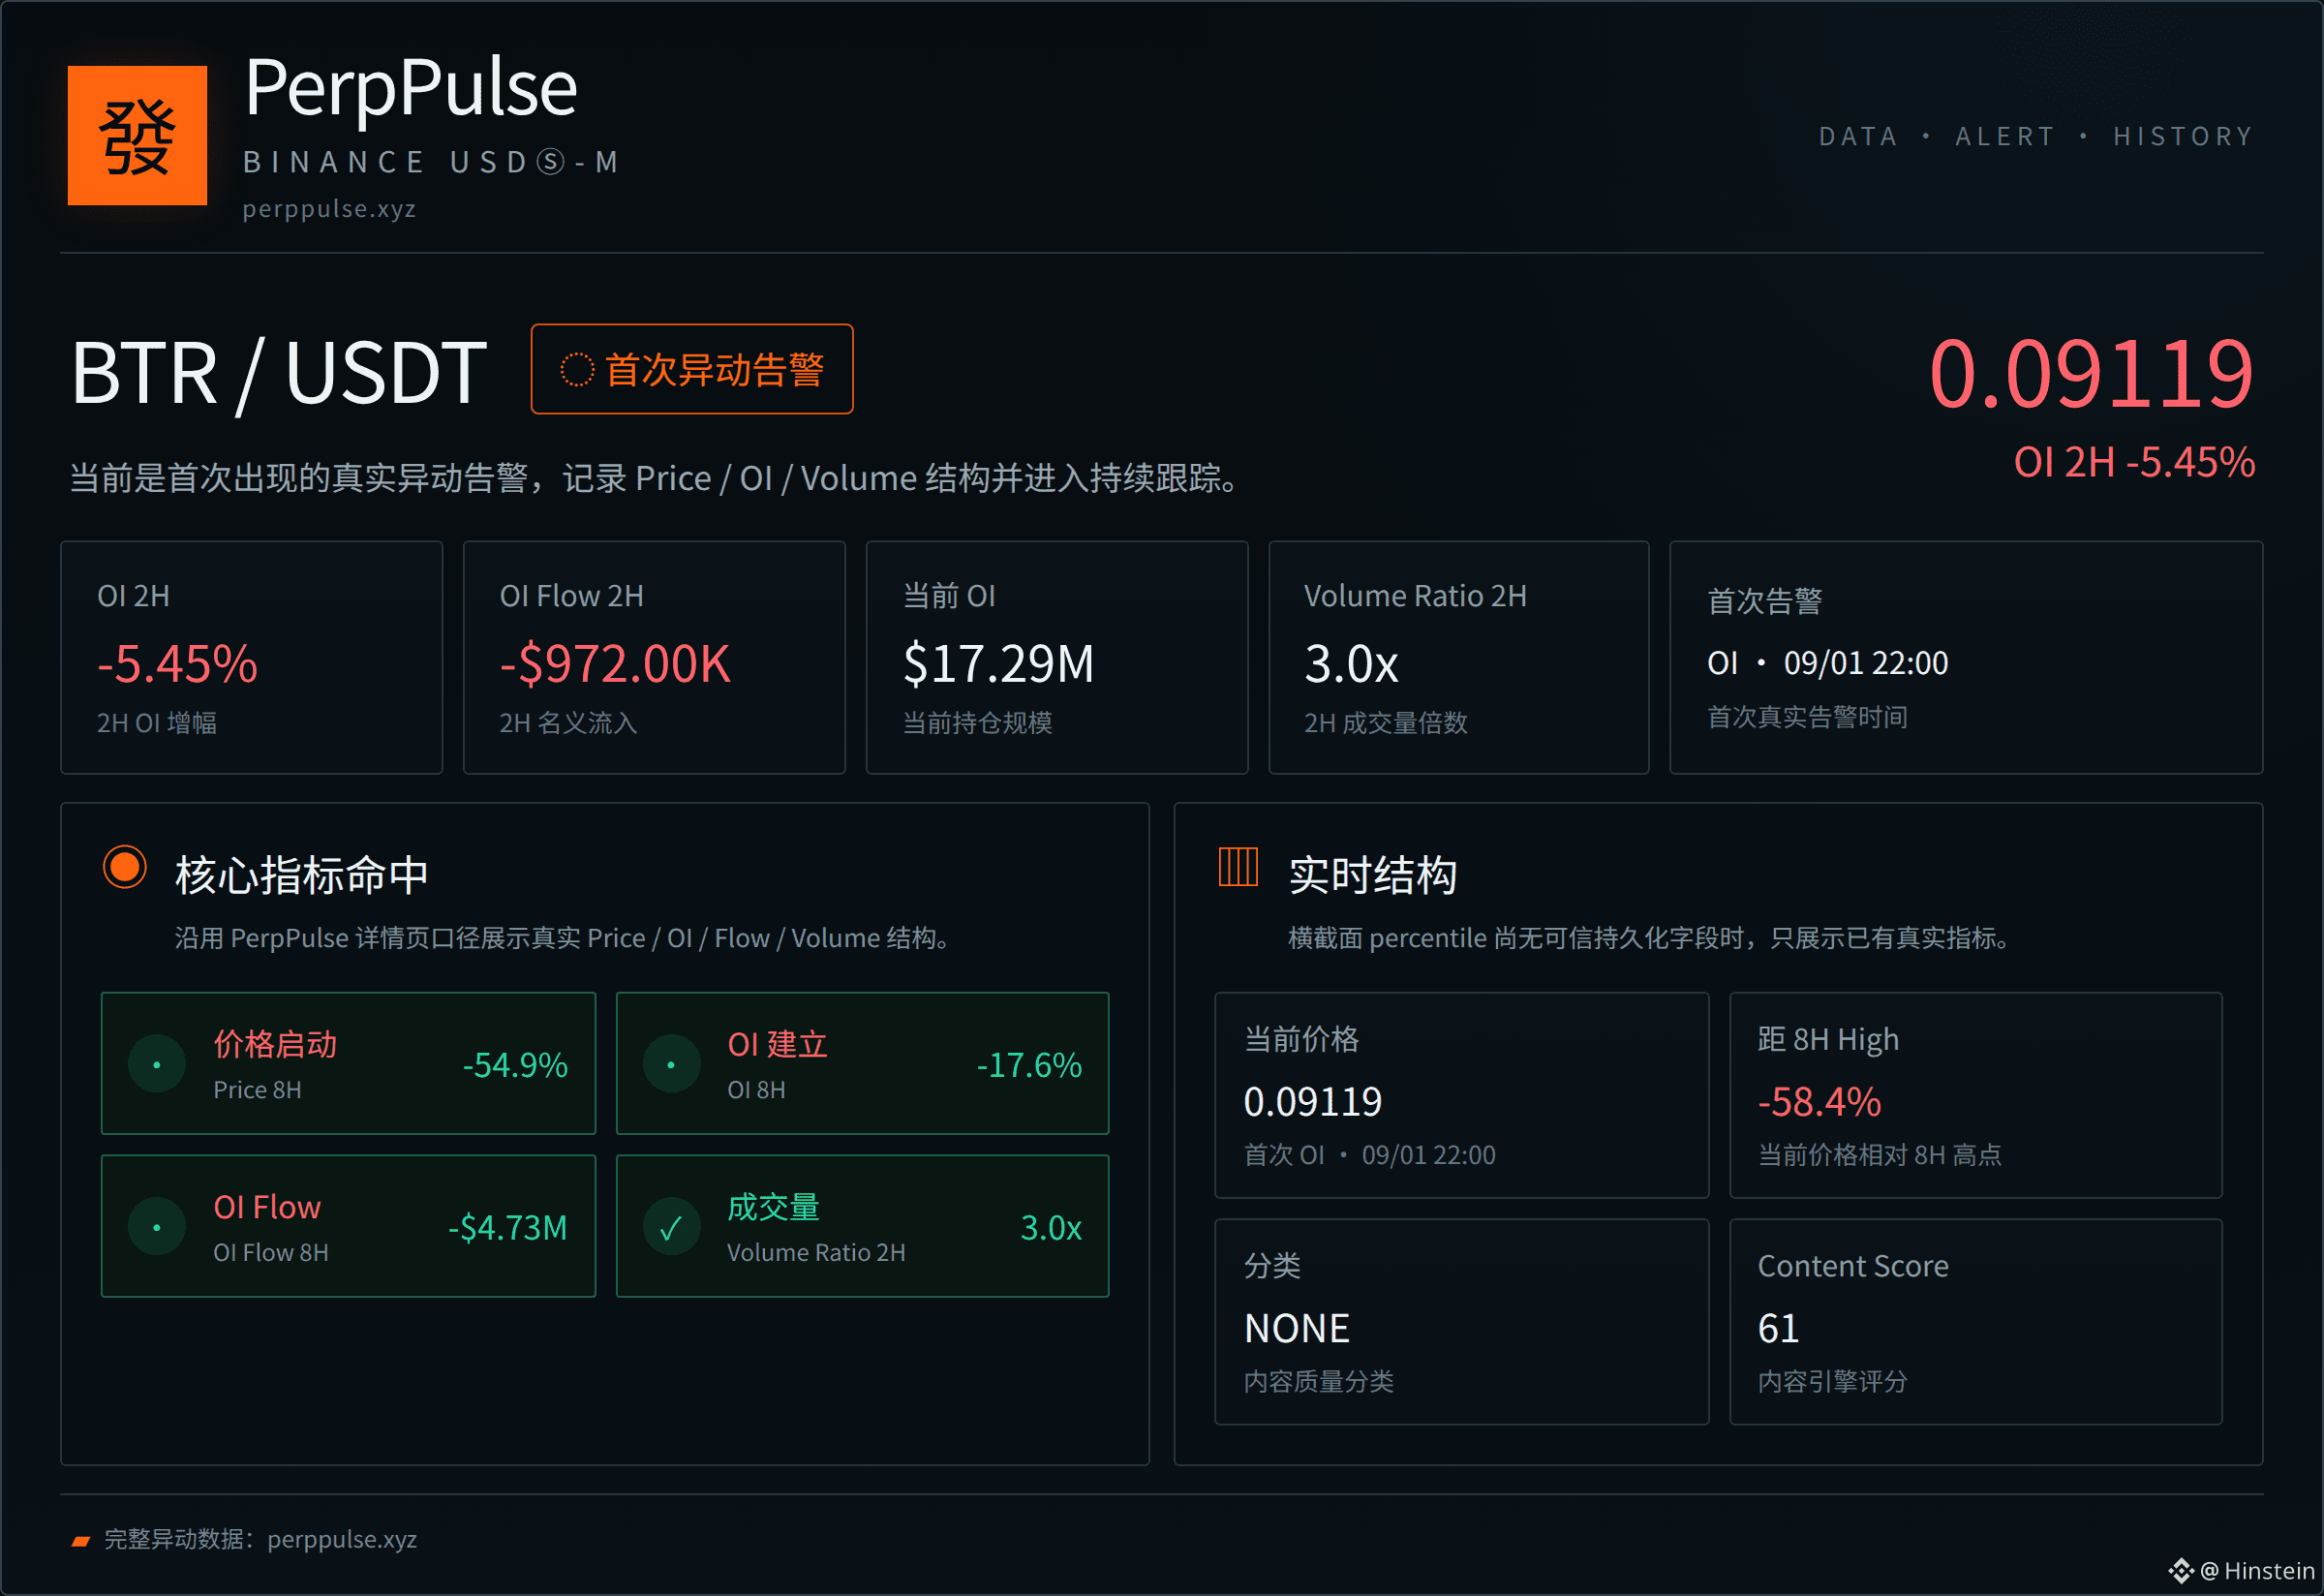
Task: Click the small orange flag icon in footer
Action: pyautogui.click(x=81, y=1541)
